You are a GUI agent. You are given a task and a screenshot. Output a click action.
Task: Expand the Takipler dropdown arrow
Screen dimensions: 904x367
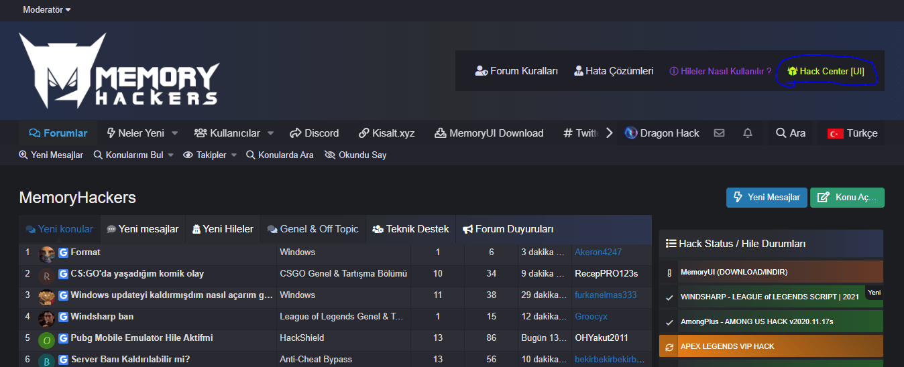(234, 155)
